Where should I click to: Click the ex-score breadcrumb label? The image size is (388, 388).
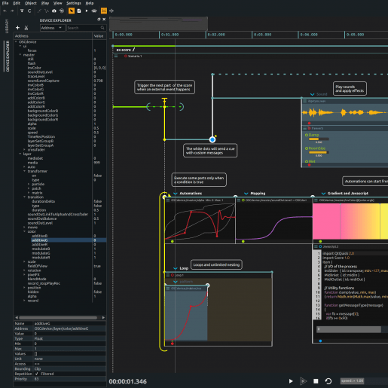[124, 50]
